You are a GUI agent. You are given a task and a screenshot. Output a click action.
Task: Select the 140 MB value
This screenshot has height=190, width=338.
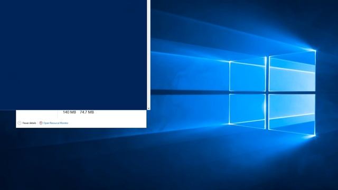pos(69,112)
